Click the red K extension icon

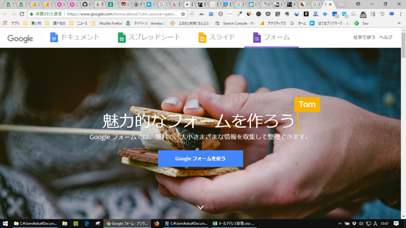tap(259, 14)
